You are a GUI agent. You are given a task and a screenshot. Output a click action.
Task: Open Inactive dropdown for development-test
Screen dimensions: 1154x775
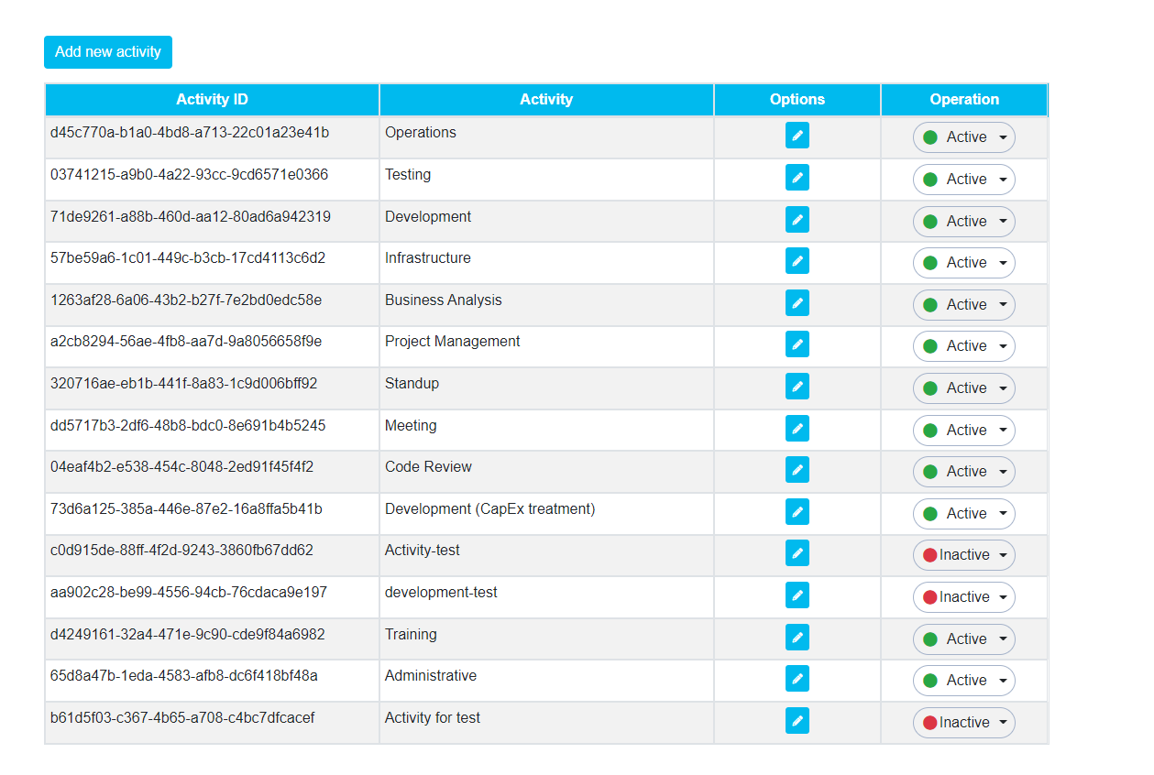pos(964,597)
